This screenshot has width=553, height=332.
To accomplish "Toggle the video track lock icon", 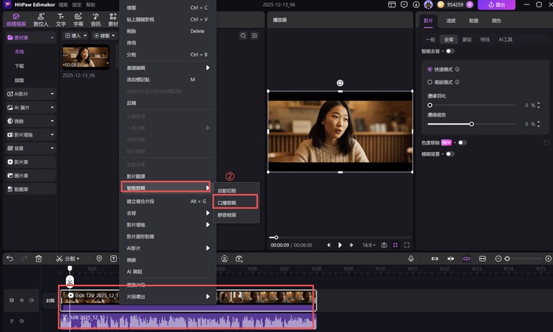I will 12,300.
